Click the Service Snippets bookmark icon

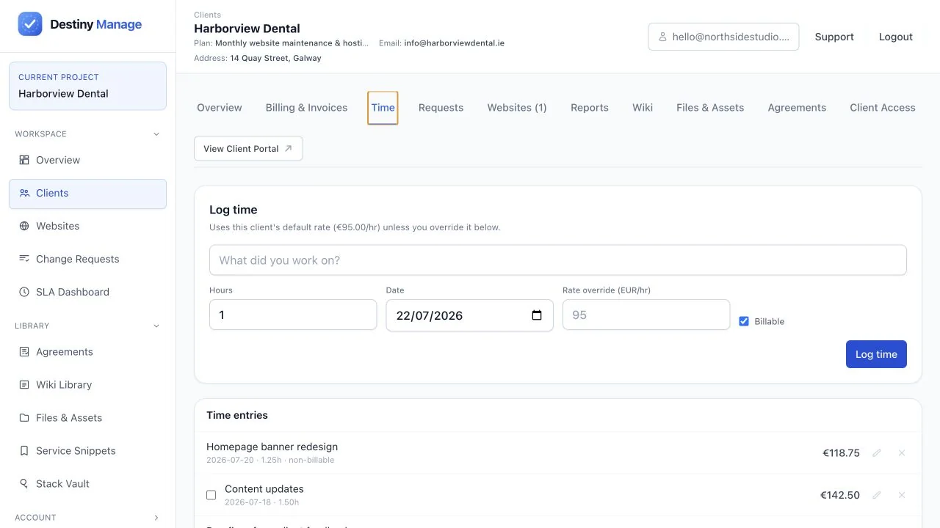point(24,451)
